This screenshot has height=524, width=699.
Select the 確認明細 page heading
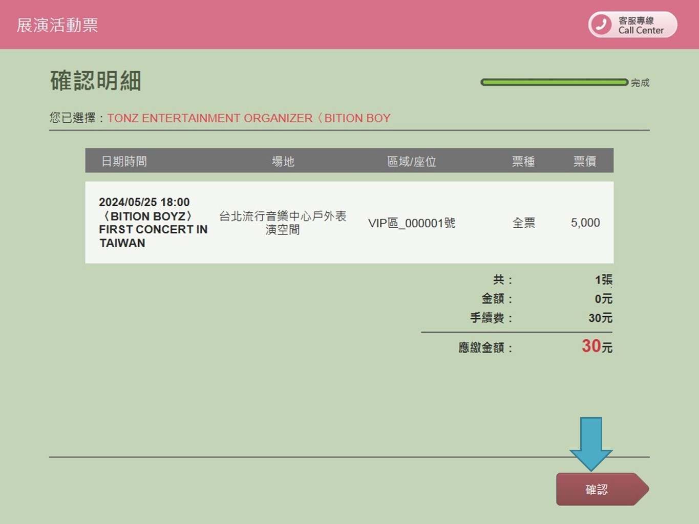point(96,81)
